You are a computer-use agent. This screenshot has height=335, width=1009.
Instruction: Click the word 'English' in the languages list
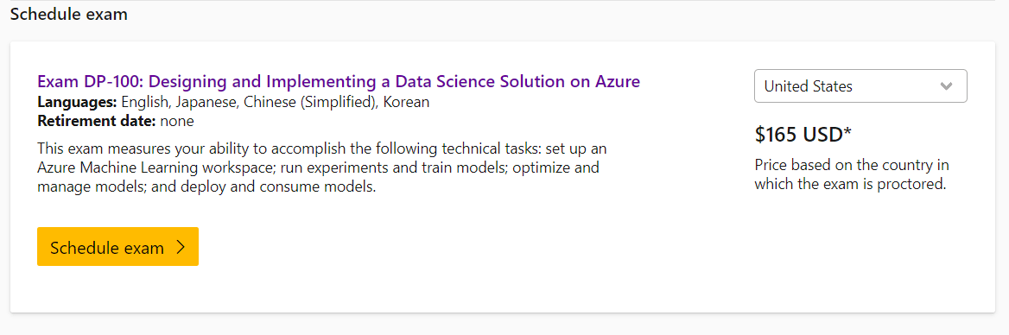tap(144, 102)
